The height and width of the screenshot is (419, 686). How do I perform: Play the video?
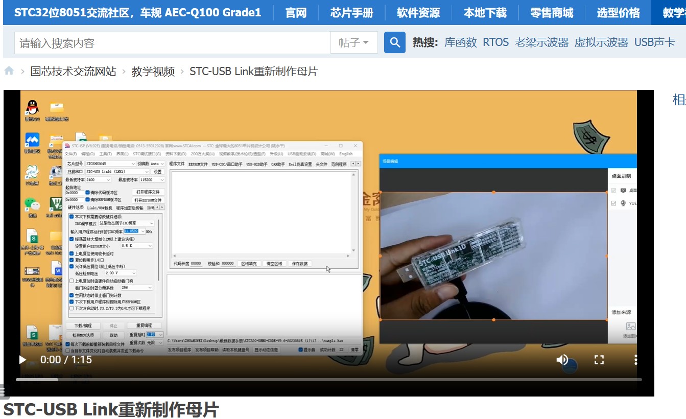pos(22,360)
